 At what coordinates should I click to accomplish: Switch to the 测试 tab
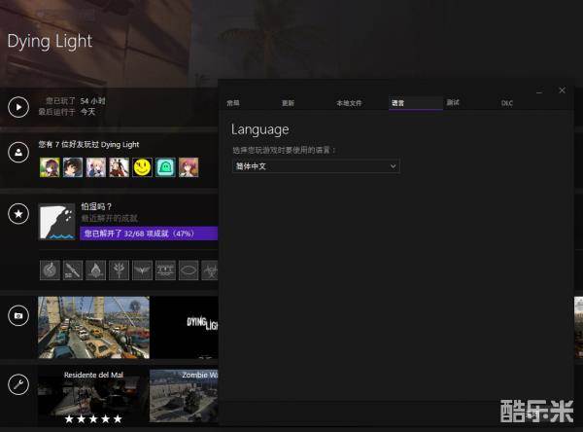coord(453,102)
